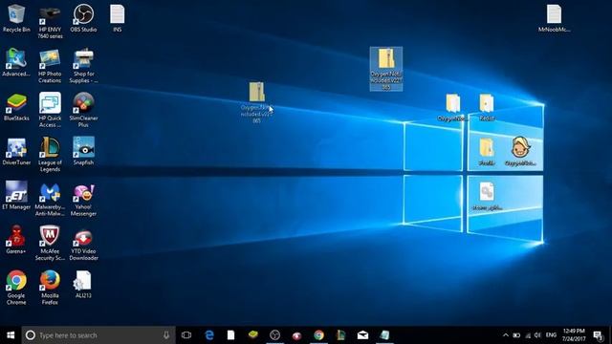The image size is (612, 344).
Task: Select the zipped folder beside the game character icon
Action: click(x=487, y=152)
